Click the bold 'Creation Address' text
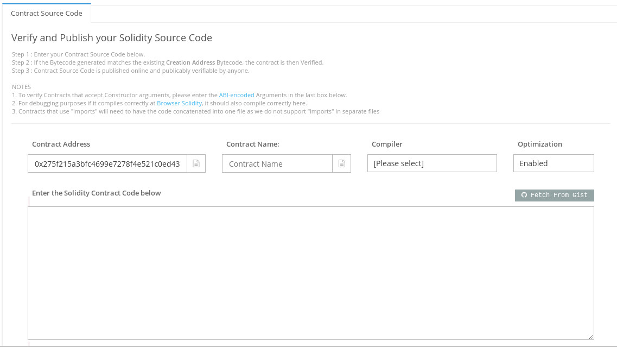Viewport: 617px width, 347px height. tap(190, 62)
